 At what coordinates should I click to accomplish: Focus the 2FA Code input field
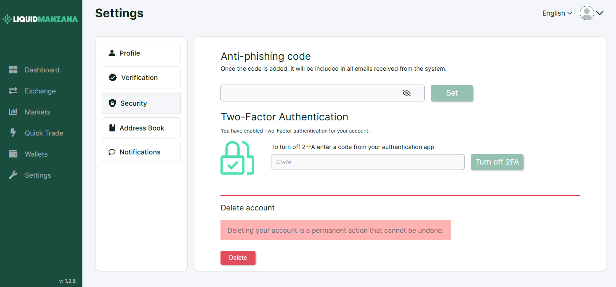pyautogui.click(x=367, y=162)
